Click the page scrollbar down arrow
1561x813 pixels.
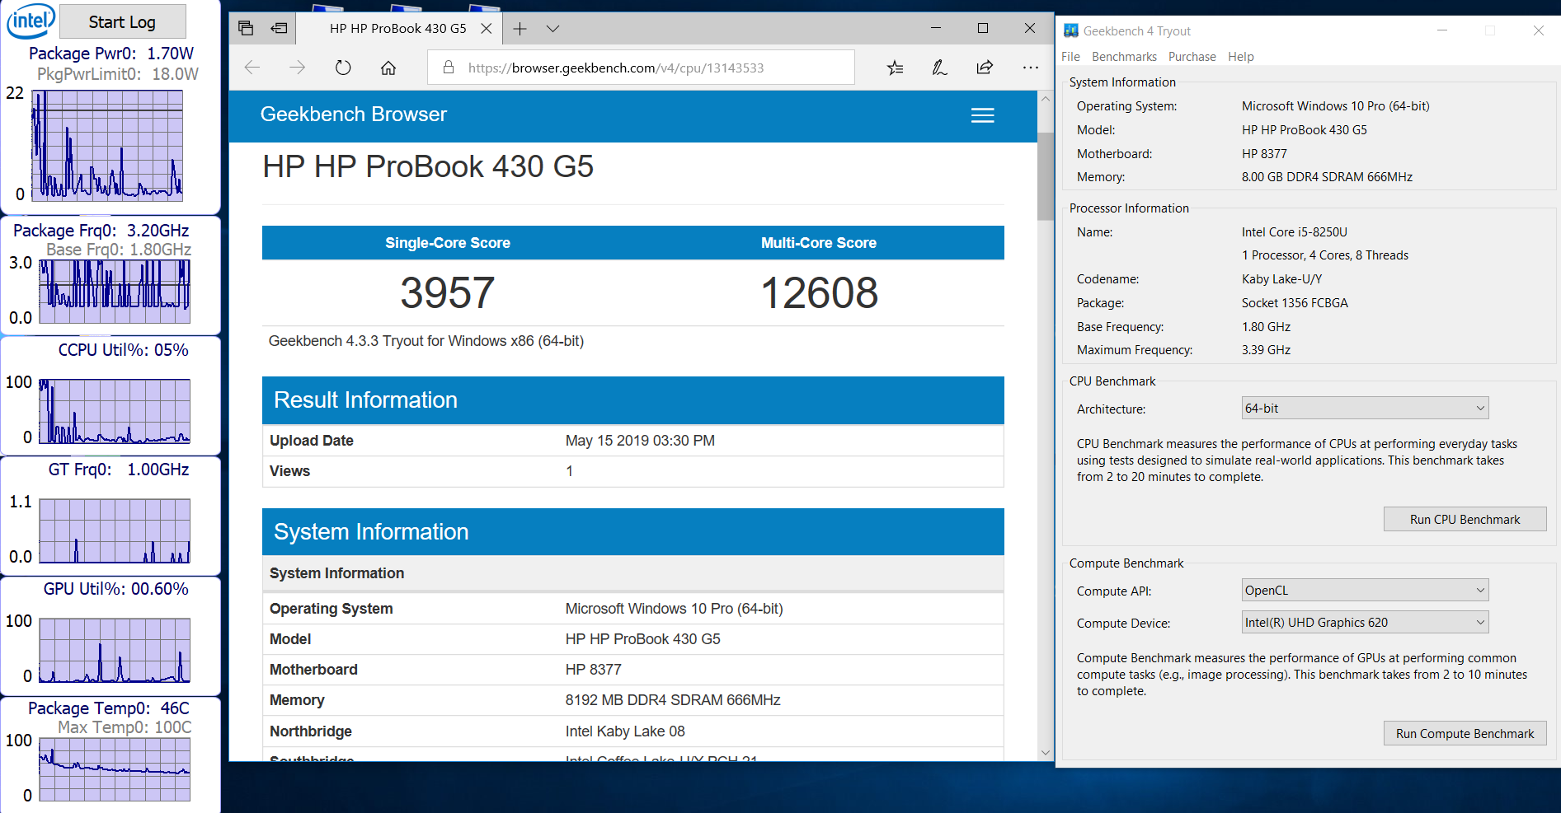tap(1046, 752)
